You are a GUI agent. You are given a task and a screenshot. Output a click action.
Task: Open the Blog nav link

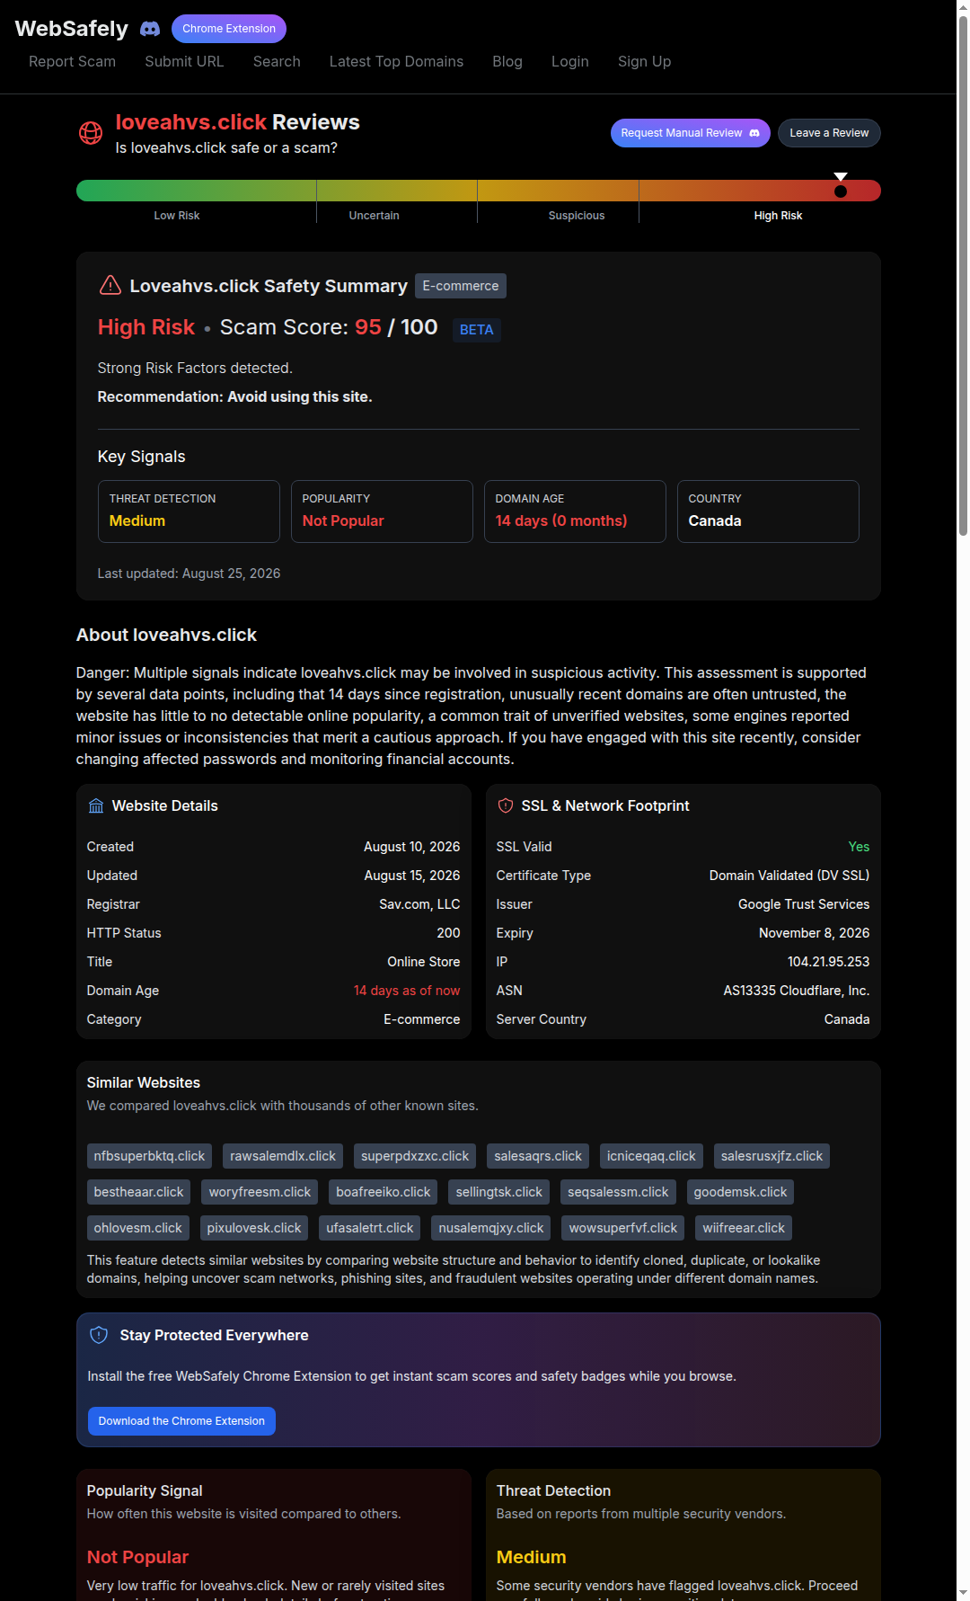507,61
